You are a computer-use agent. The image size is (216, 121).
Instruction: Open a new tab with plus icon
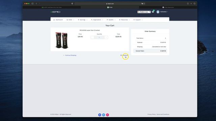[191, 4]
